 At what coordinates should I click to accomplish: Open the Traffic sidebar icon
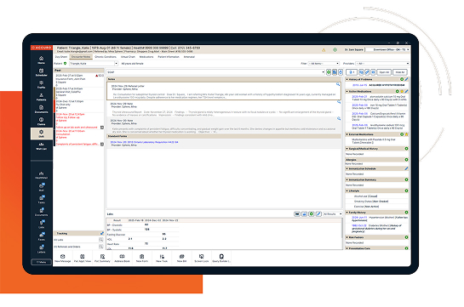[x=42, y=85]
